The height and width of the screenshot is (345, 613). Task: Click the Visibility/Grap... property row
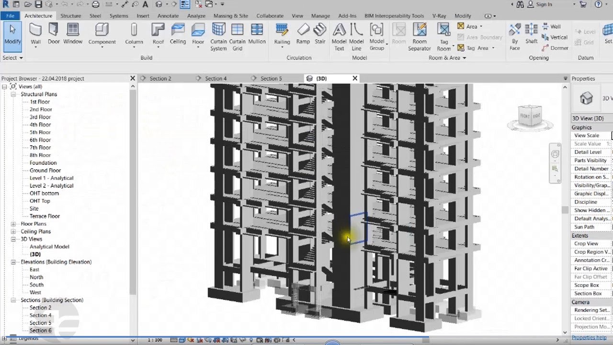click(x=592, y=185)
